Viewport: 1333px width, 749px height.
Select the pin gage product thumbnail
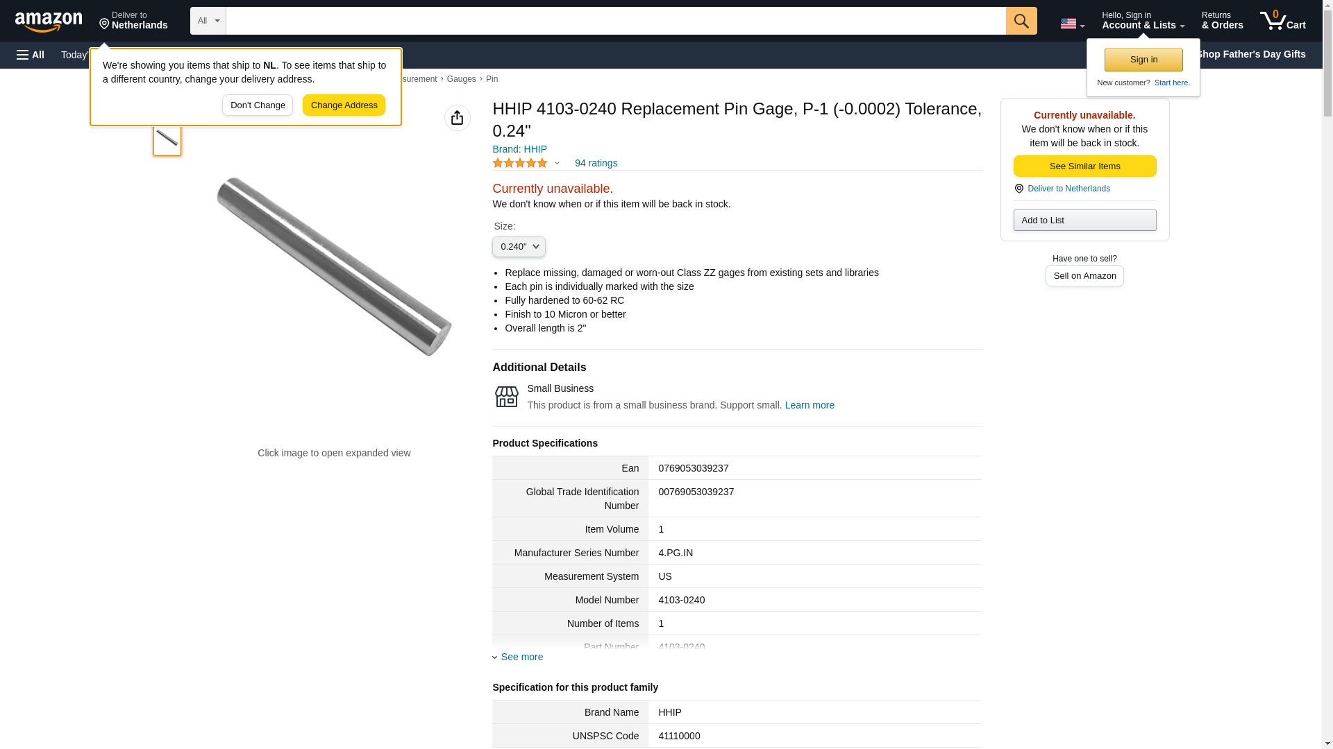click(x=167, y=139)
